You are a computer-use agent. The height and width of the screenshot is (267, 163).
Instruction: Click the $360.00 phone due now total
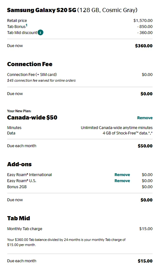tap(144, 46)
